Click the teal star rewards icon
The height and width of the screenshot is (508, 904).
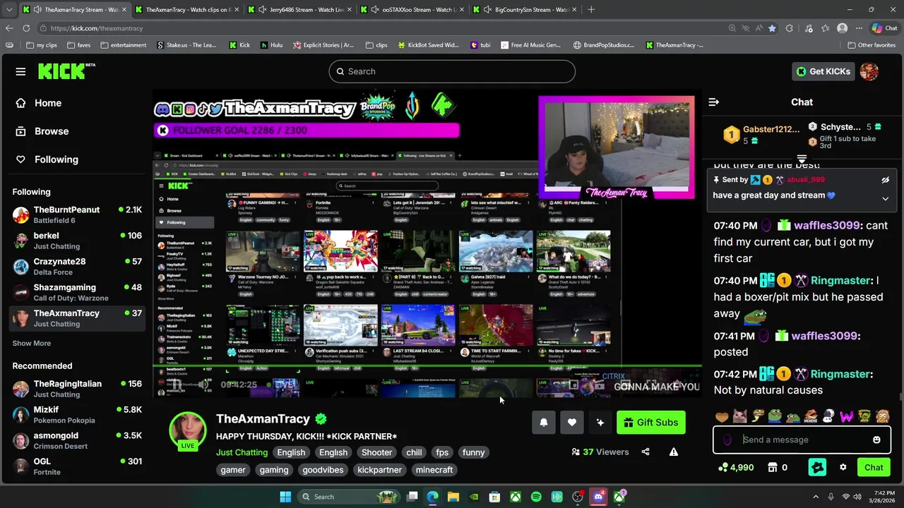click(x=817, y=467)
